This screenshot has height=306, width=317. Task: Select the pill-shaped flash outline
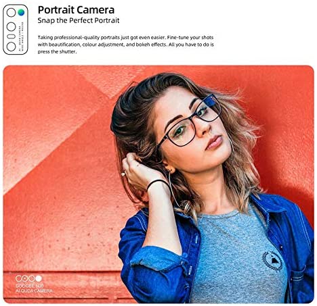pyautogui.click(x=11, y=36)
